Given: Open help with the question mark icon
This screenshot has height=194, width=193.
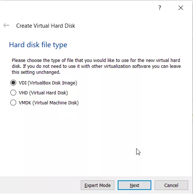Looking at the screenshot, I should click(160, 8).
